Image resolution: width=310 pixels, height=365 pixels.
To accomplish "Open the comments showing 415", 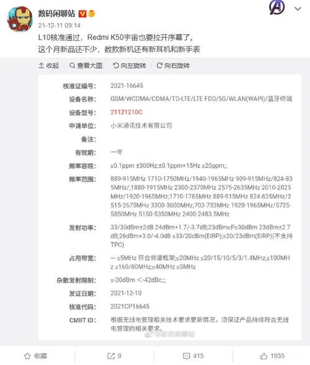I will click(x=193, y=356).
